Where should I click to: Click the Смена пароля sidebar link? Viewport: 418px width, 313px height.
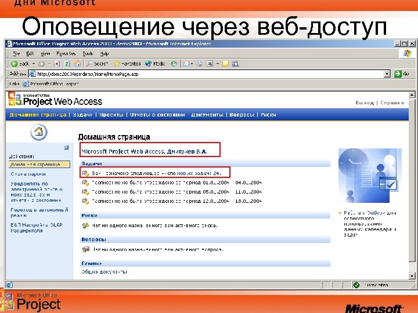(x=28, y=174)
